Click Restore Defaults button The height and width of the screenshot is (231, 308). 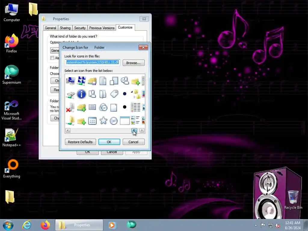pyautogui.click(x=80, y=142)
